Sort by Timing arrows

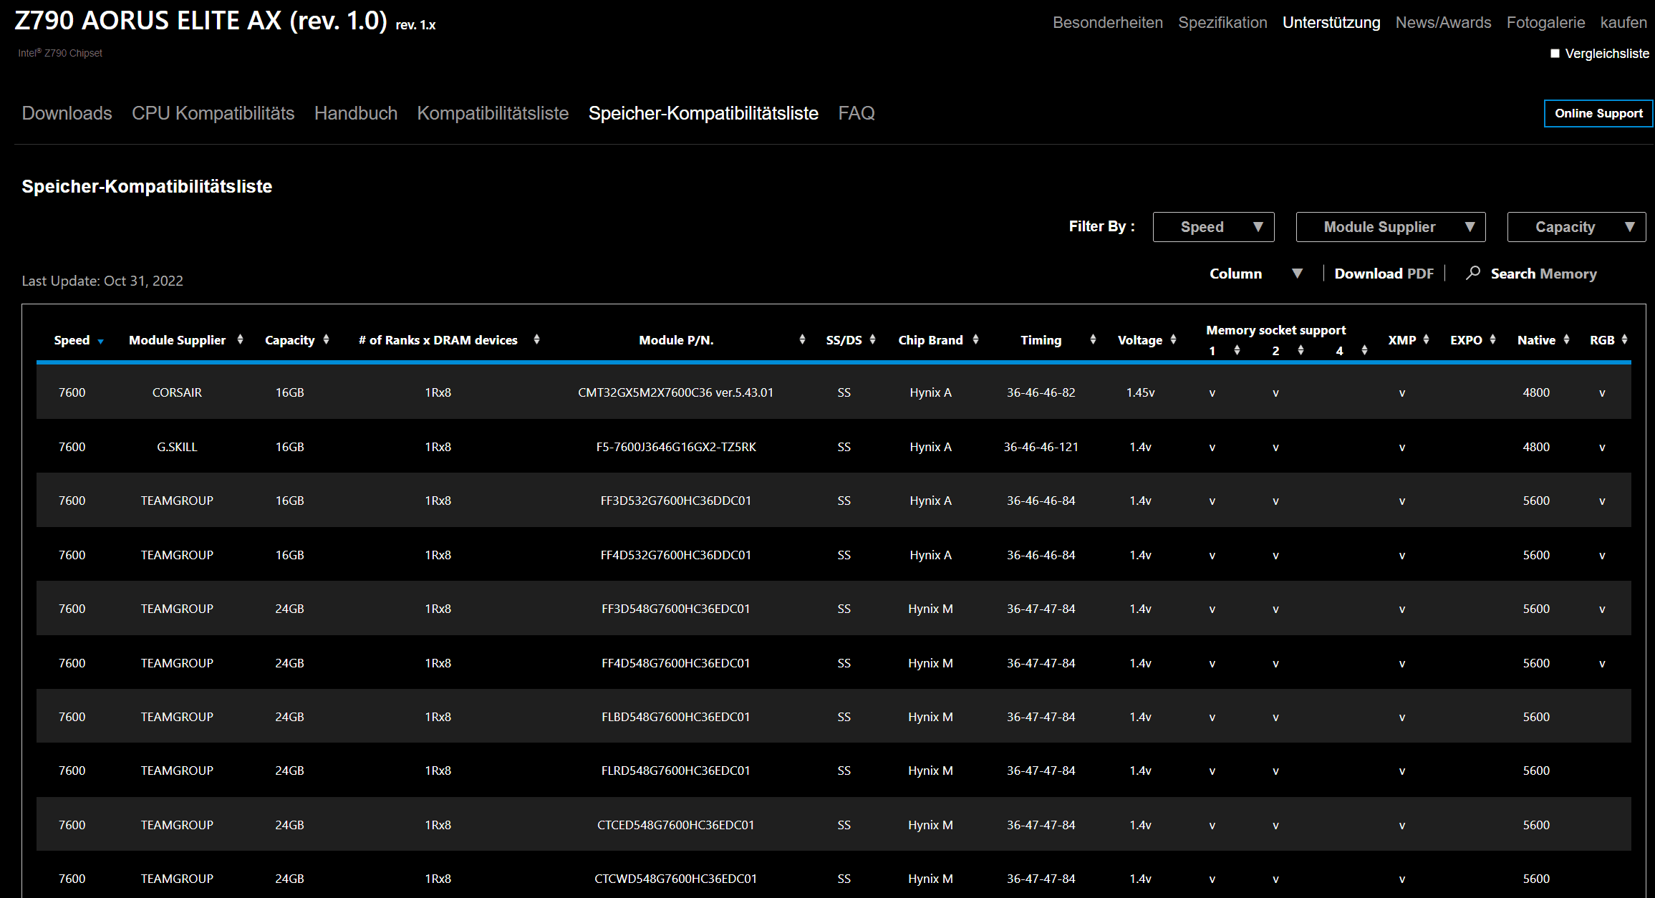click(1094, 339)
